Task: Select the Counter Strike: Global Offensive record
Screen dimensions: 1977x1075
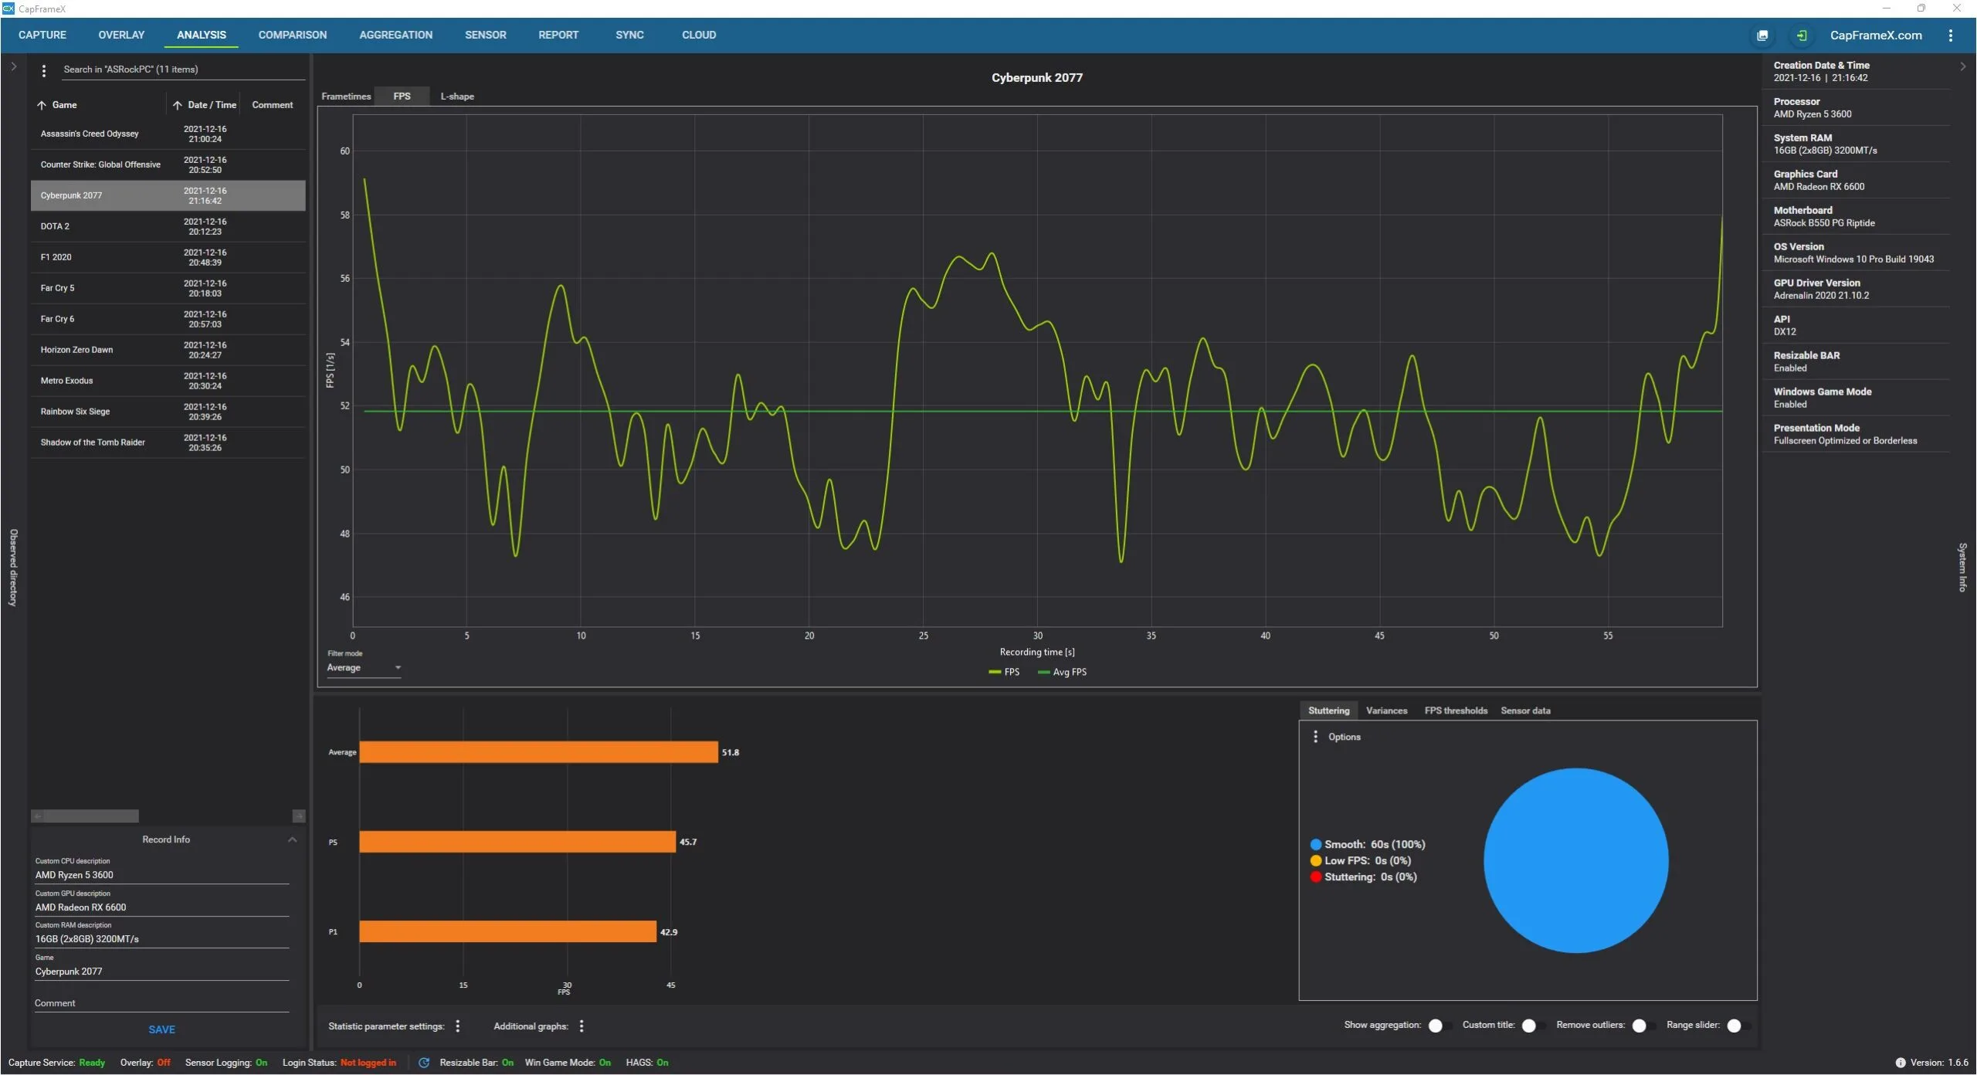Action: [x=168, y=165]
